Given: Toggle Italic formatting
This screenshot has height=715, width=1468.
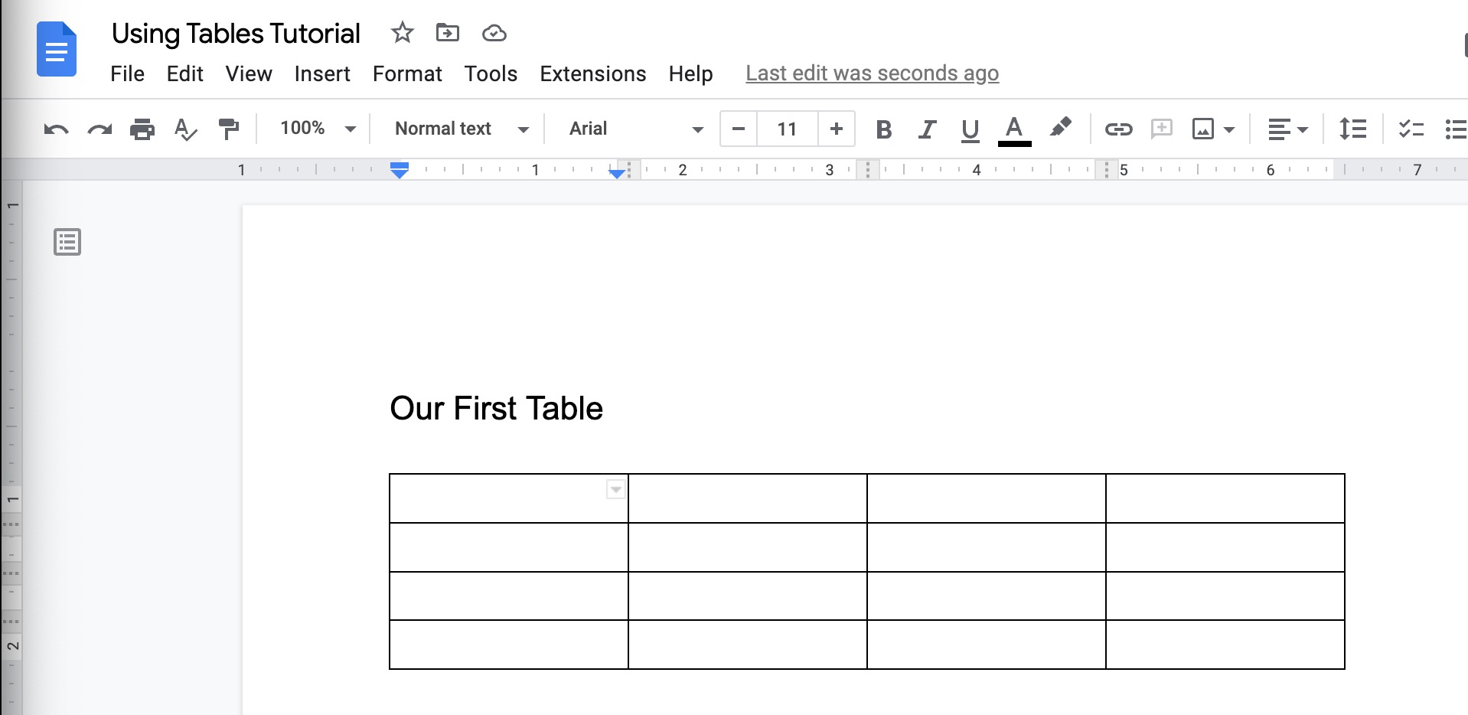Looking at the screenshot, I should coord(927,129).
